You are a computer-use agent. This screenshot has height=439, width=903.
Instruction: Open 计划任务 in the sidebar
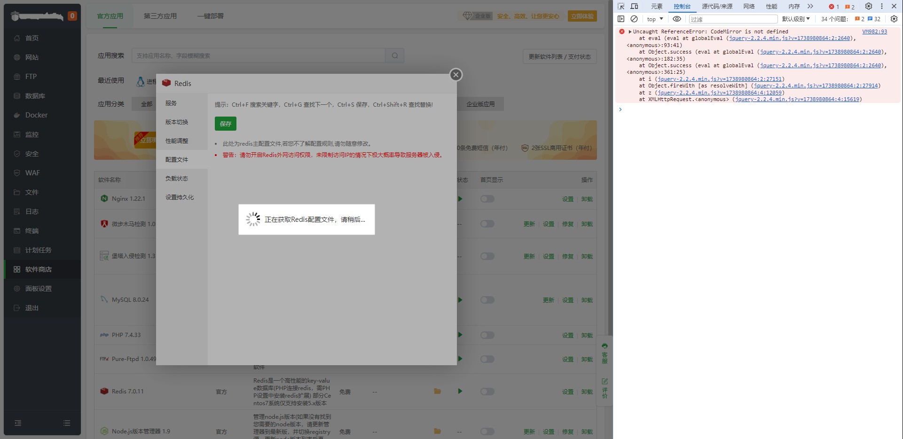tap(42, 250)
